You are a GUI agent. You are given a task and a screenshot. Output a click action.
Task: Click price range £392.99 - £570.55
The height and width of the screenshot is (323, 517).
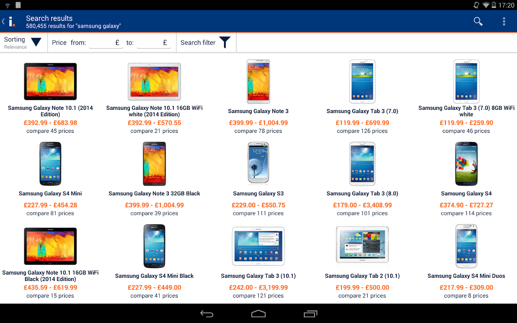(x=154, y=123)
